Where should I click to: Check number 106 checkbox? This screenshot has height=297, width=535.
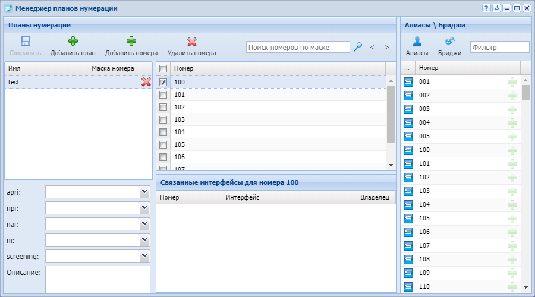pyautogui.click(x=163, y=157)
